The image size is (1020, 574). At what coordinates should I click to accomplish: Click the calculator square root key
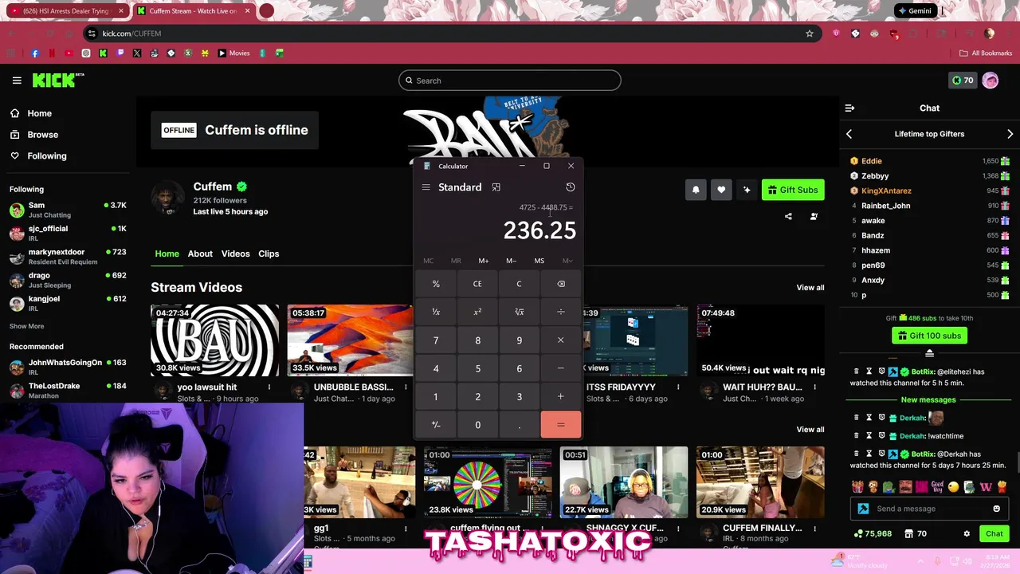[x=519, y=312]
